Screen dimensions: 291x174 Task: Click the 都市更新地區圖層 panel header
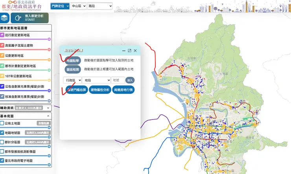tap(26, 28)
